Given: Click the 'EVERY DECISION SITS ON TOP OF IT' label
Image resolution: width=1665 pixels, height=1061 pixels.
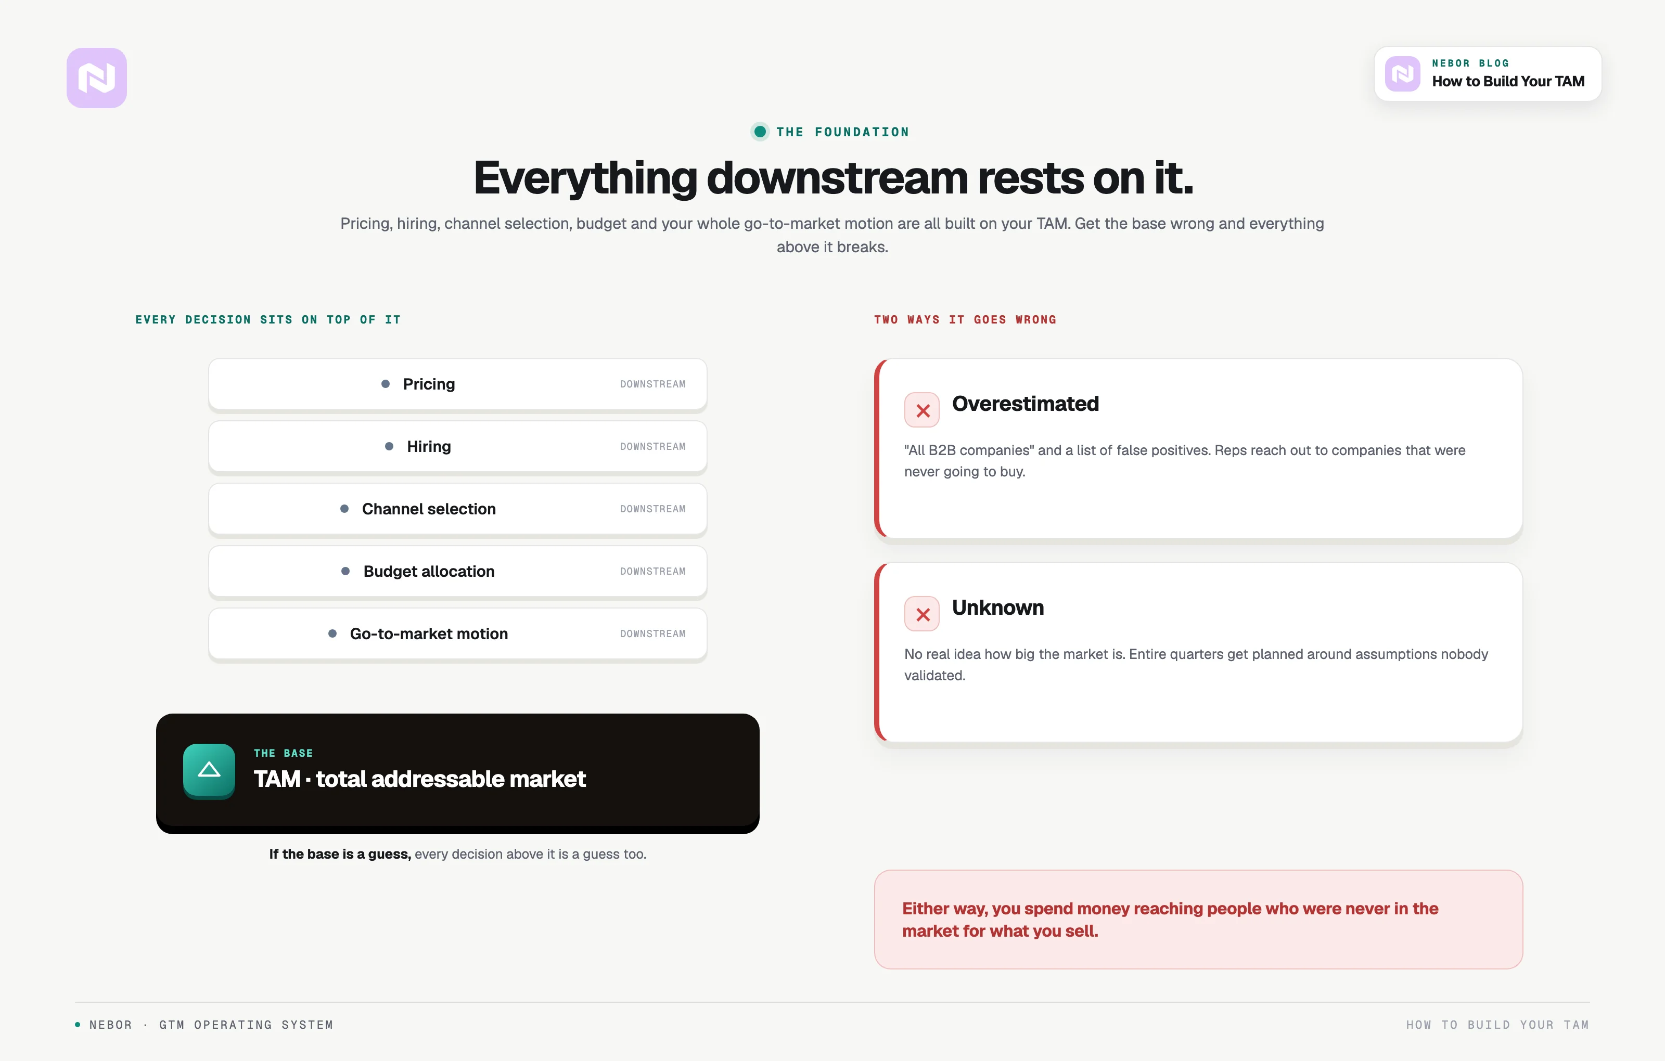Looking at the screenshot, I should 268,319.
